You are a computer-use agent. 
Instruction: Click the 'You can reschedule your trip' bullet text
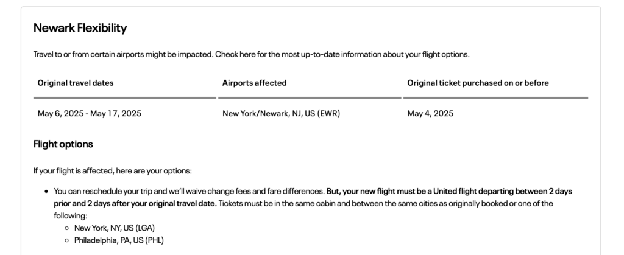189,192
